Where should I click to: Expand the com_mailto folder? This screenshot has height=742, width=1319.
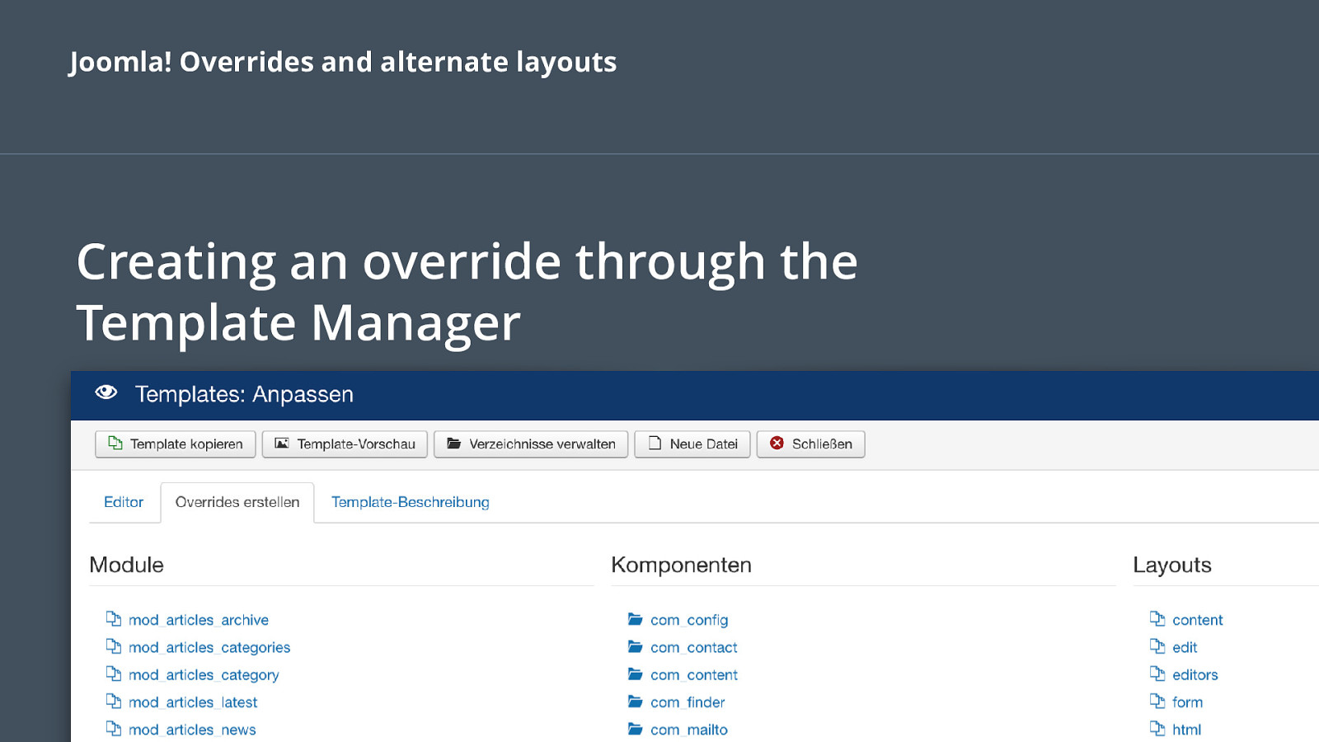689,730
